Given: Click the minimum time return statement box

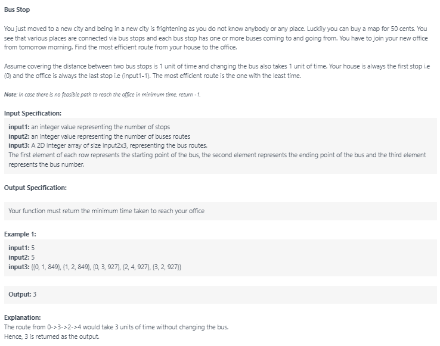Looking at the screenshot, I should click(220, 211).
